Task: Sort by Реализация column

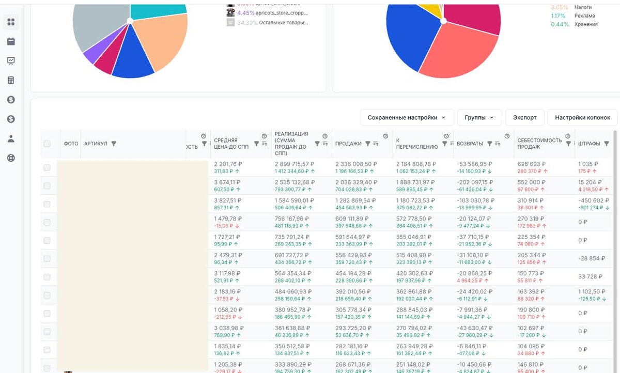Action: (325, 144)
